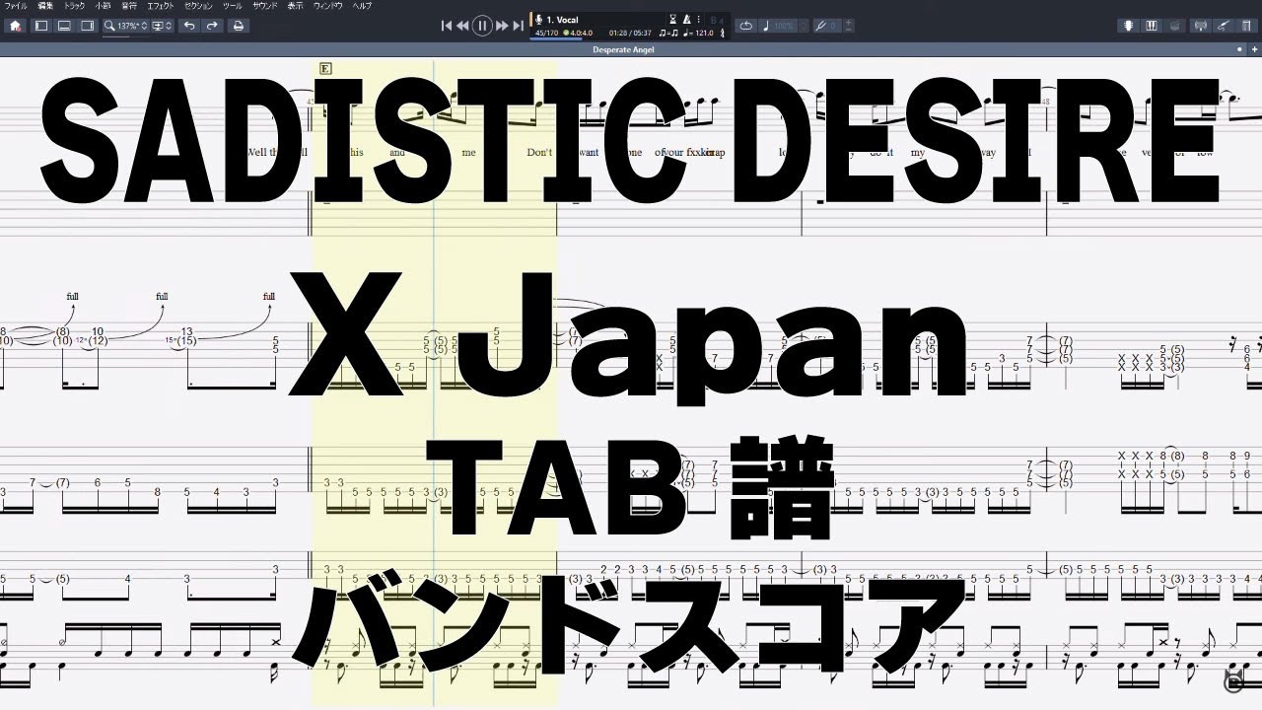Open the rightmost toolbar panel icon
The width and height of the screenshot is (1262, 710).
[1246, 26]
